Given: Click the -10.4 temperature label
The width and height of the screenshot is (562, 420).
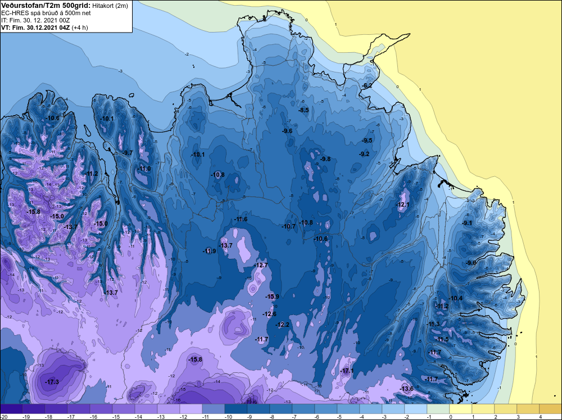Looking at the screenshot, I should (456, 299).
